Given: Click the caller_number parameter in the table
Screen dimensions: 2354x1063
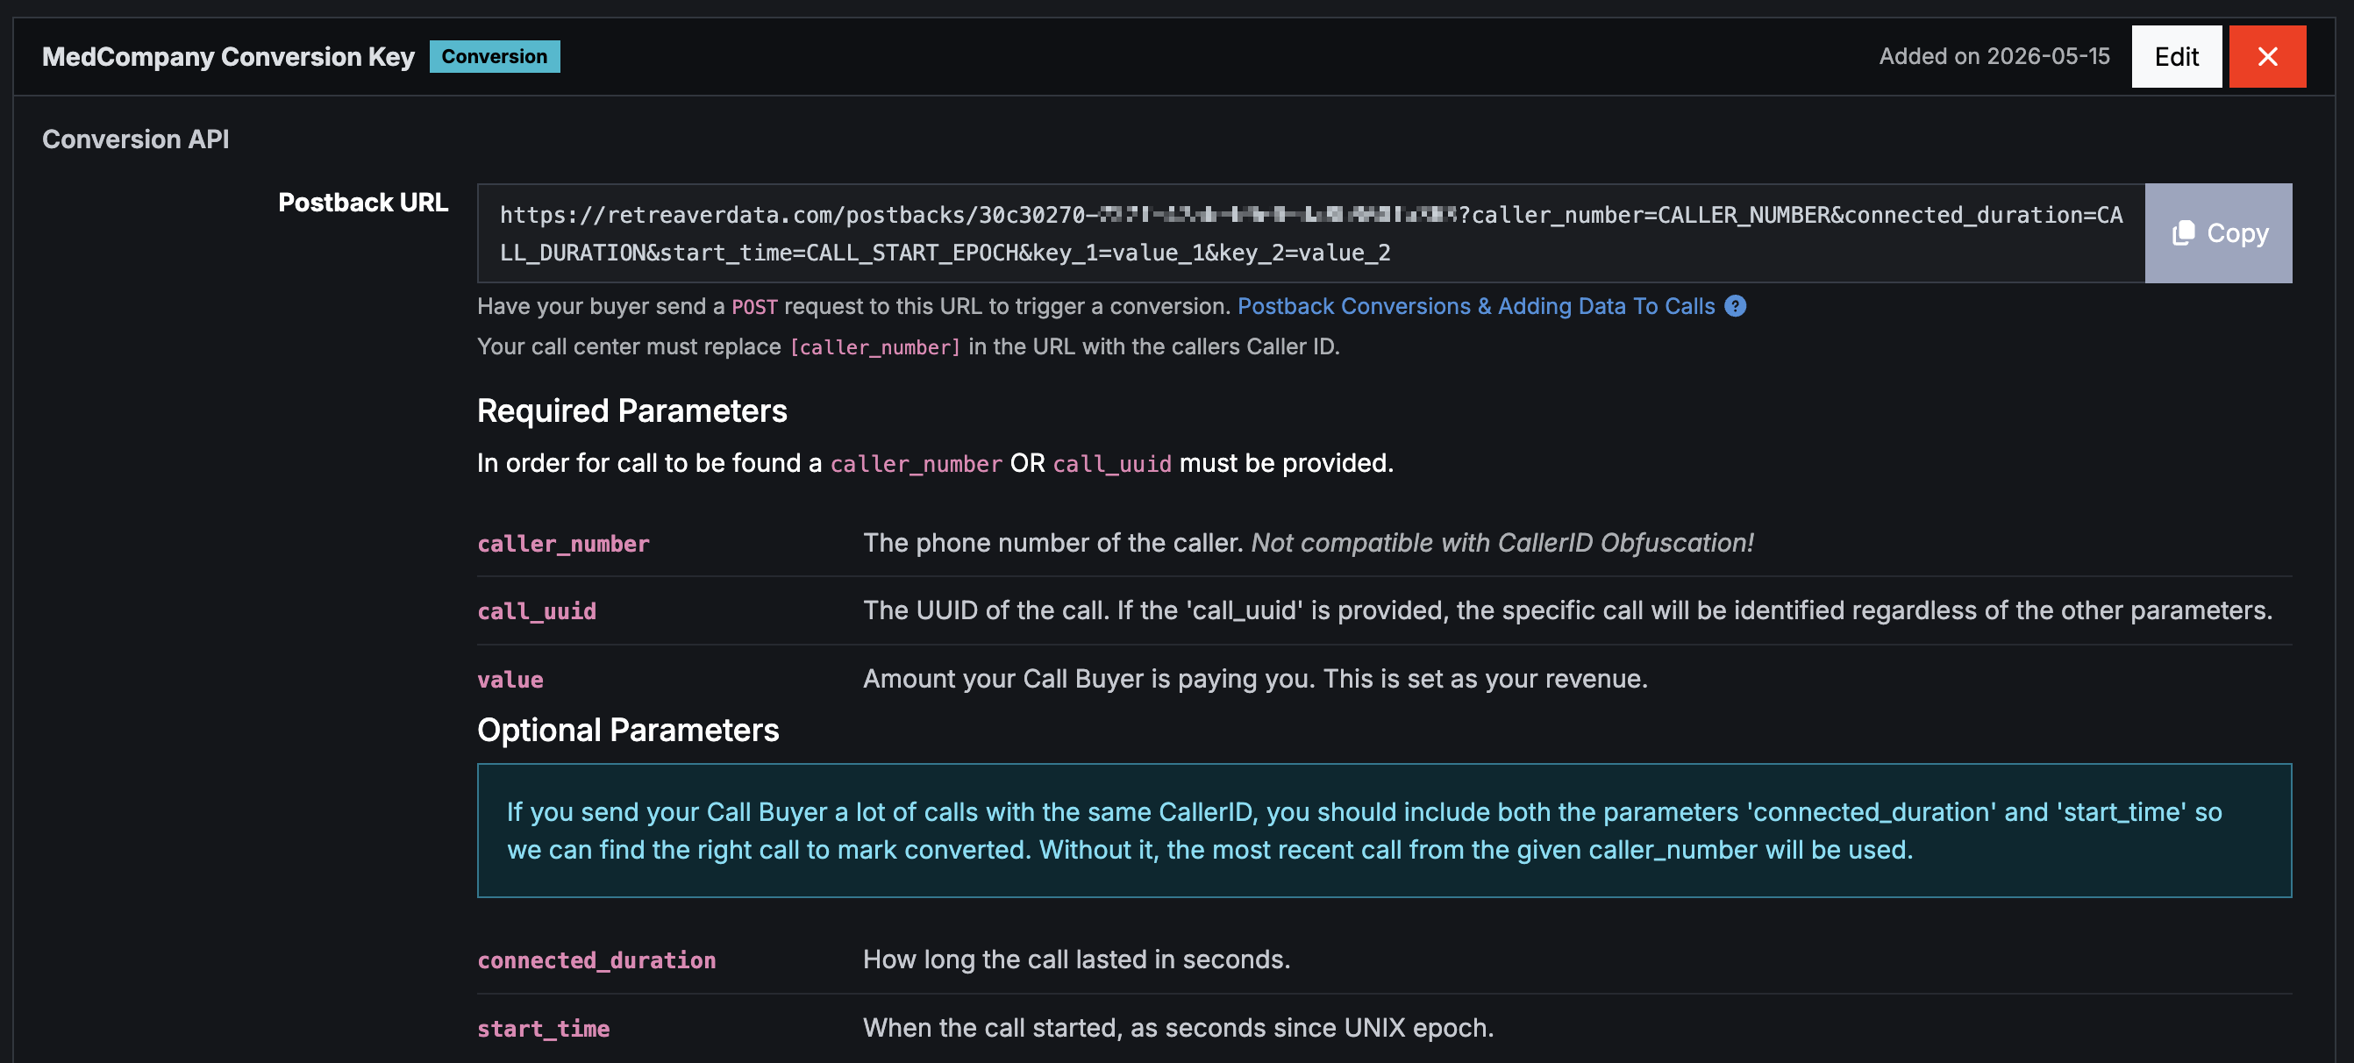Looking at the screenshot, I should click(563, 544).
